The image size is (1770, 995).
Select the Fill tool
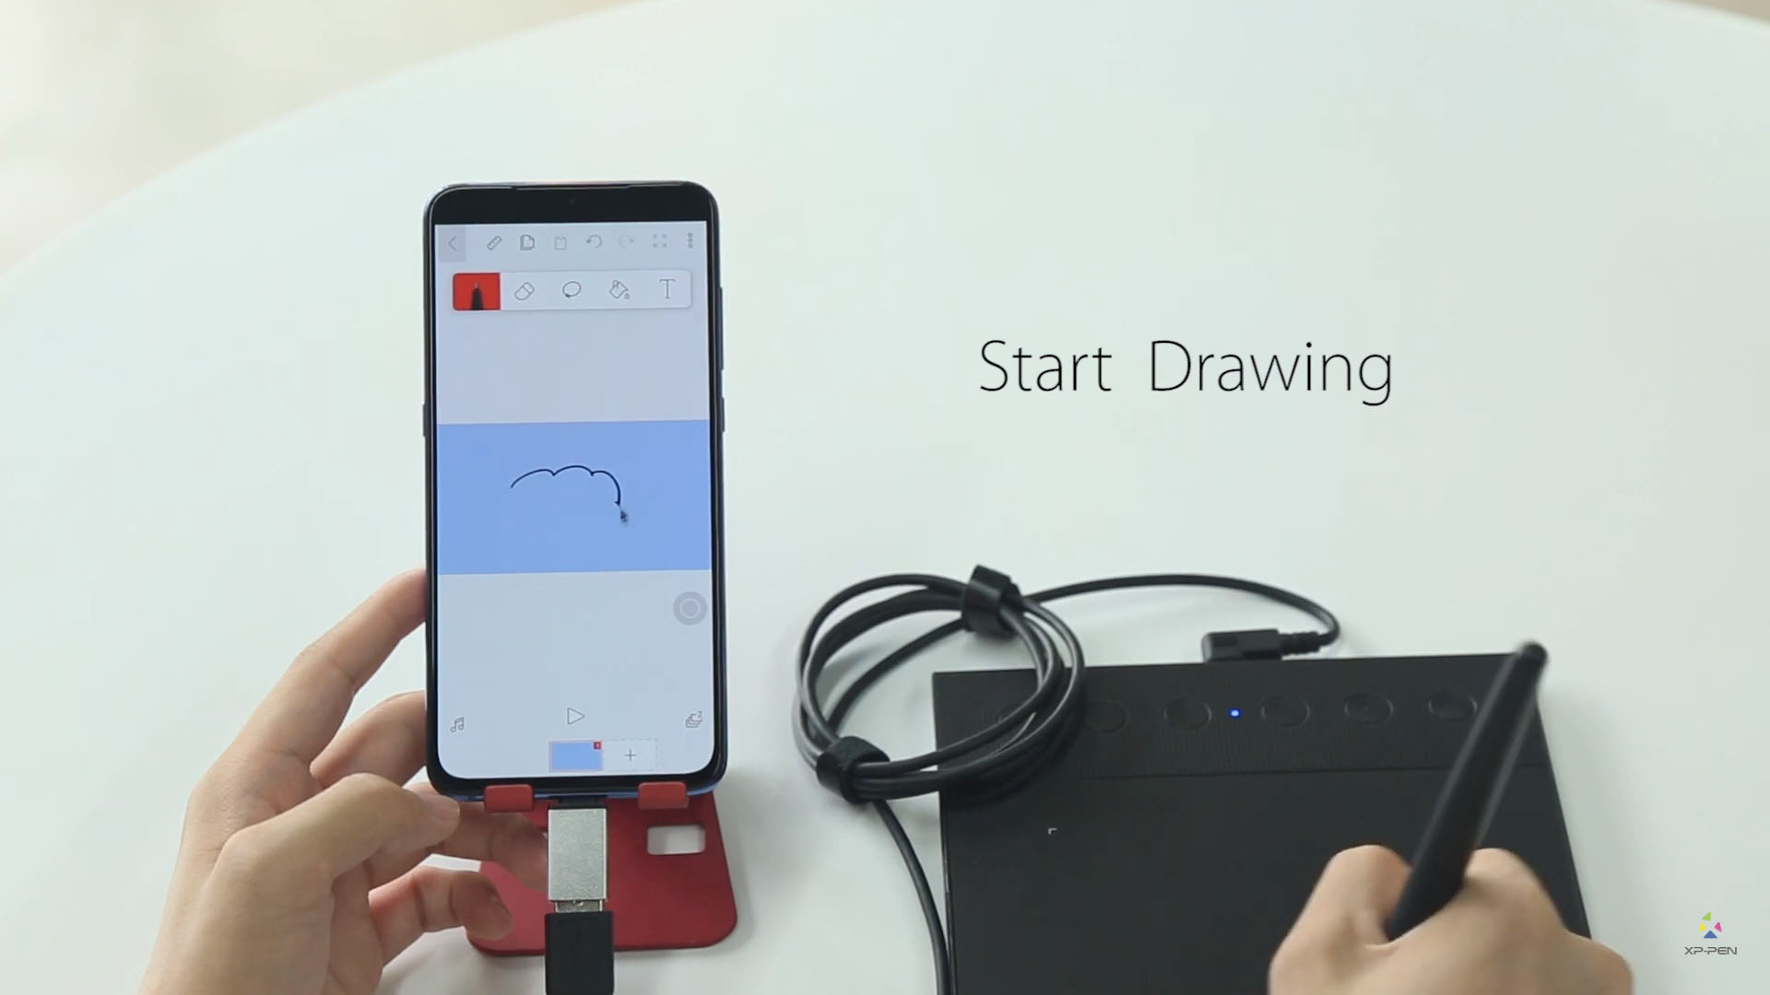pyautogui.click(x=620, y=291)
